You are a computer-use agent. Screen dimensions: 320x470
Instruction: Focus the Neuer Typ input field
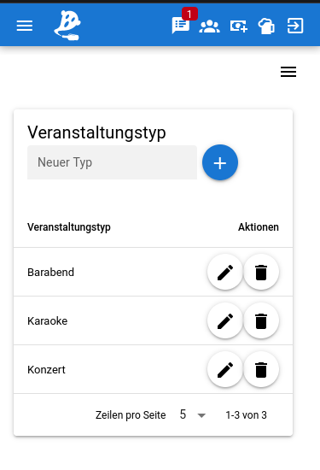113,162
